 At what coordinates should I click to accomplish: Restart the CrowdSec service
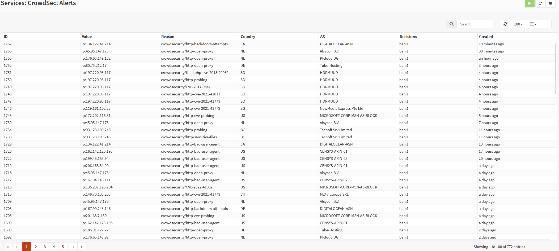tap(540, 3)
